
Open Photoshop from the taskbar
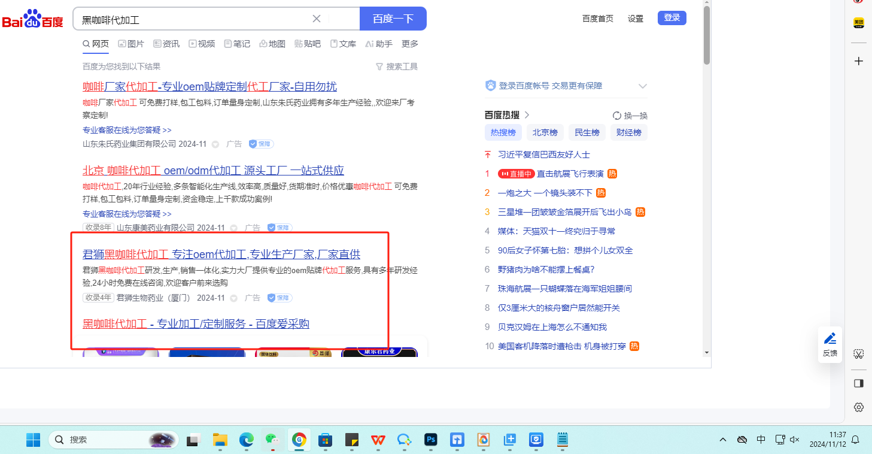(430, 440)
